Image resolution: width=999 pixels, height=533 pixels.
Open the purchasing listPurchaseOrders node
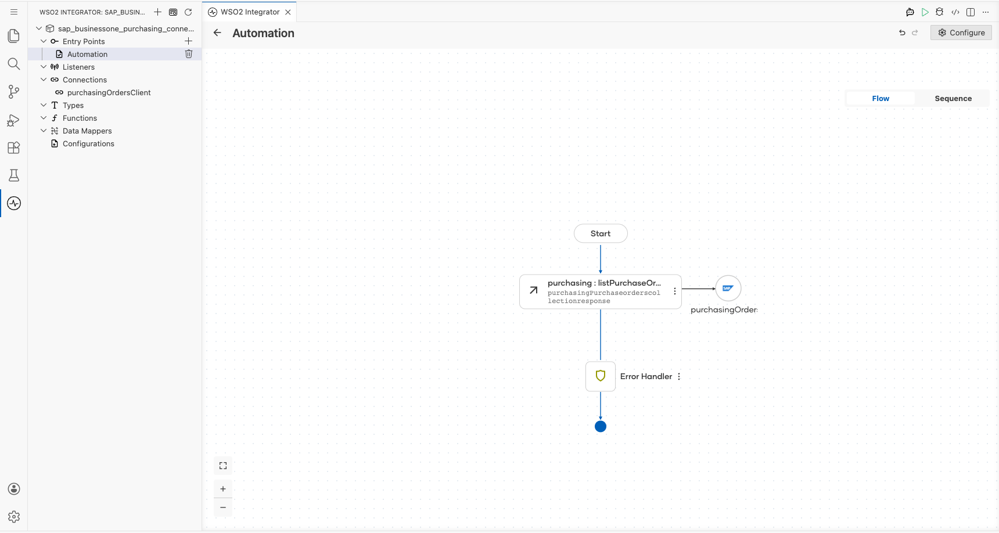[601, 291]
